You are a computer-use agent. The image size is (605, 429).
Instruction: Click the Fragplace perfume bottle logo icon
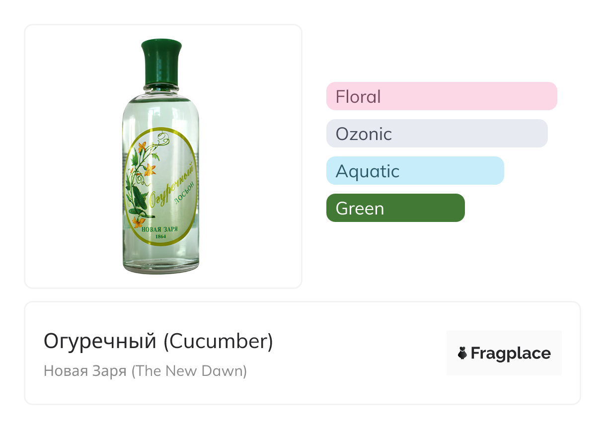(462, 354)
